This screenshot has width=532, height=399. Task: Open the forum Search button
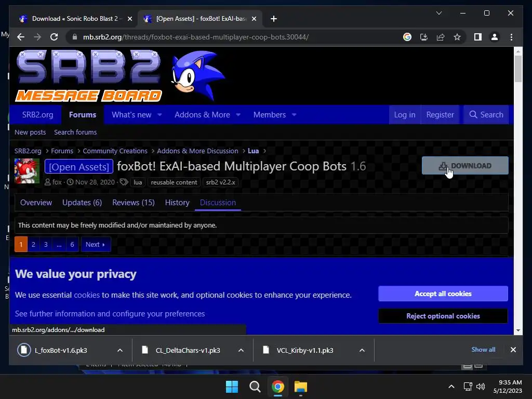click(x=486, y=115)
